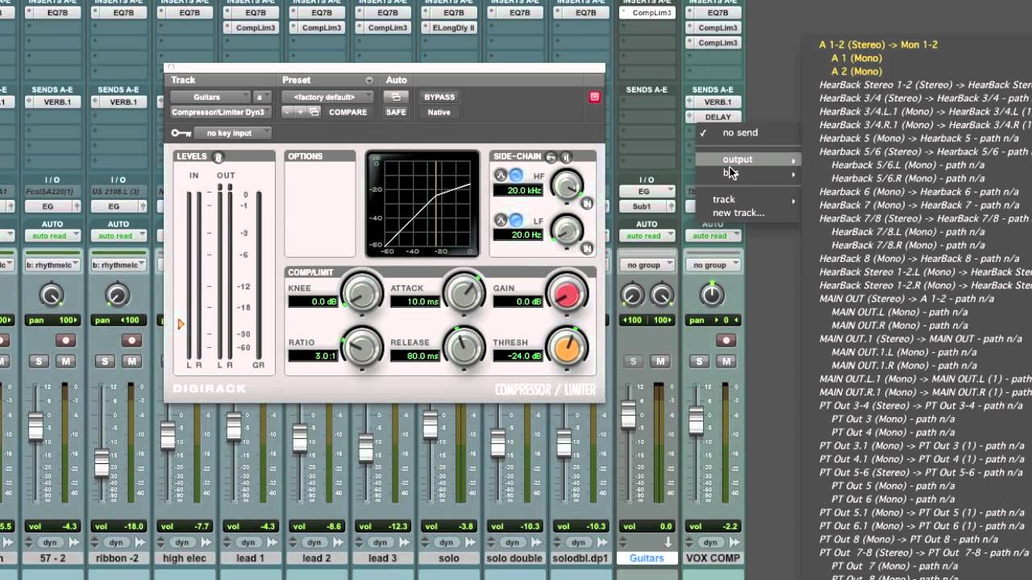The image size is (1032, 580).
Task: Toggle the phase invert icon beside LEVELS
Action: (218, 157)
